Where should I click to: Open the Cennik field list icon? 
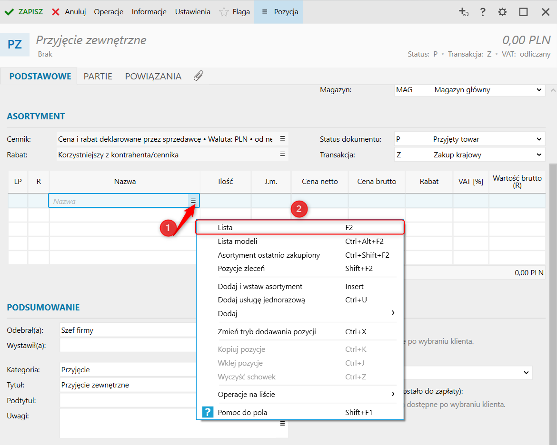282,139
